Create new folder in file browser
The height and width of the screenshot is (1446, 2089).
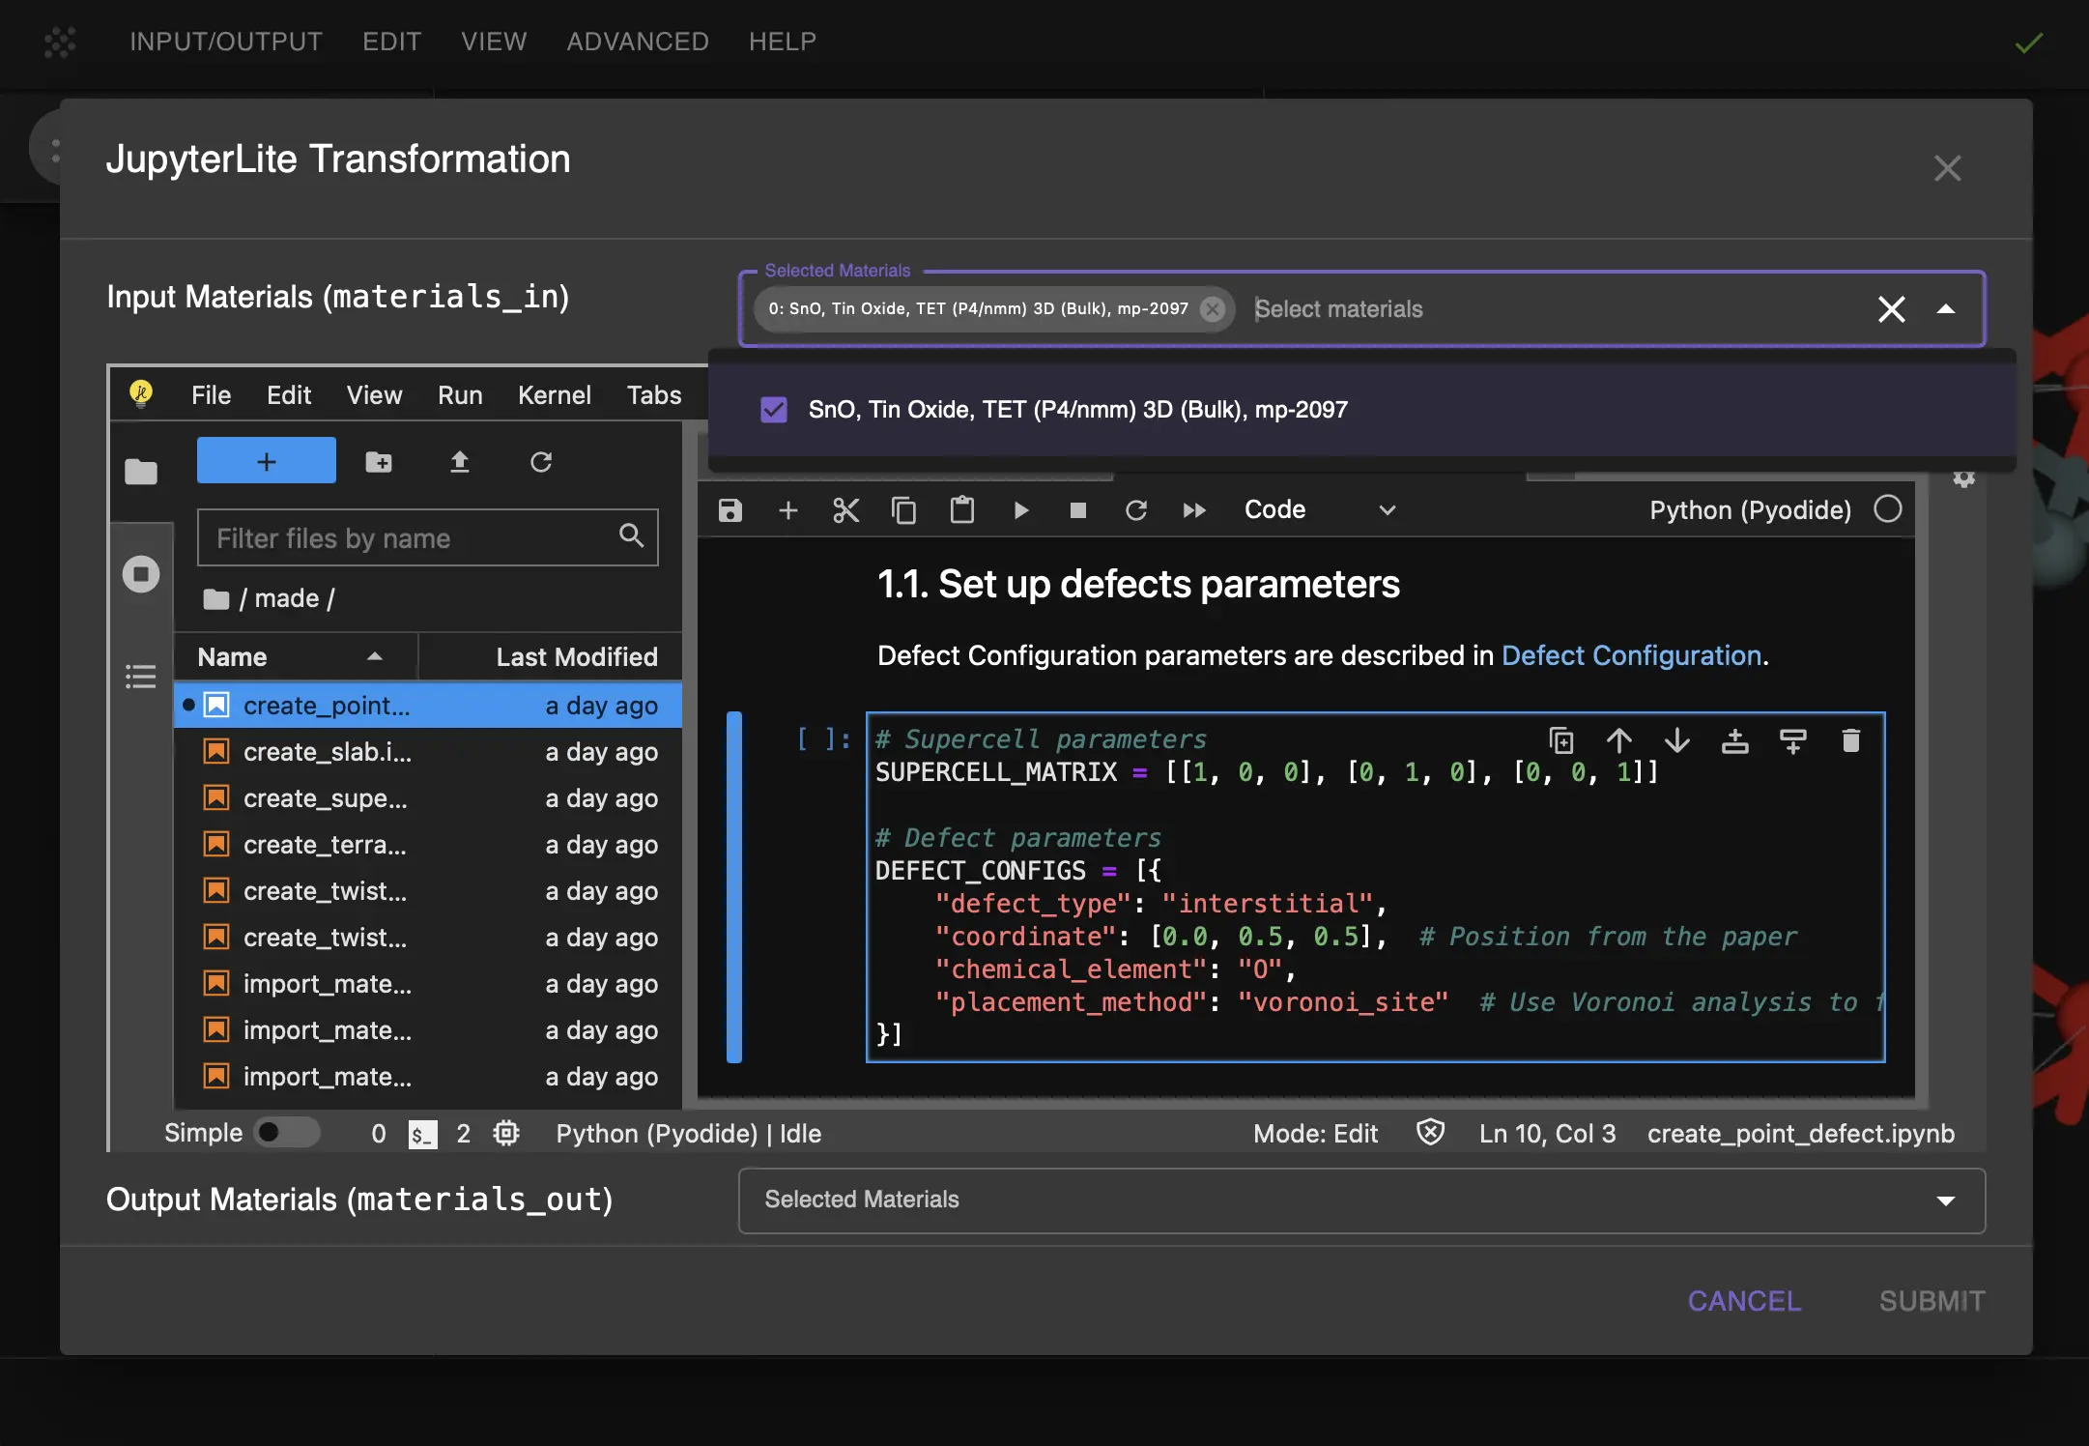(x=379, y=462)
